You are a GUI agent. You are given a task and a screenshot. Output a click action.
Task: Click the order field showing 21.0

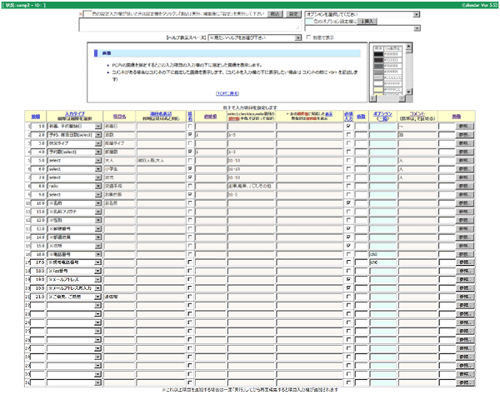(38, 297)
